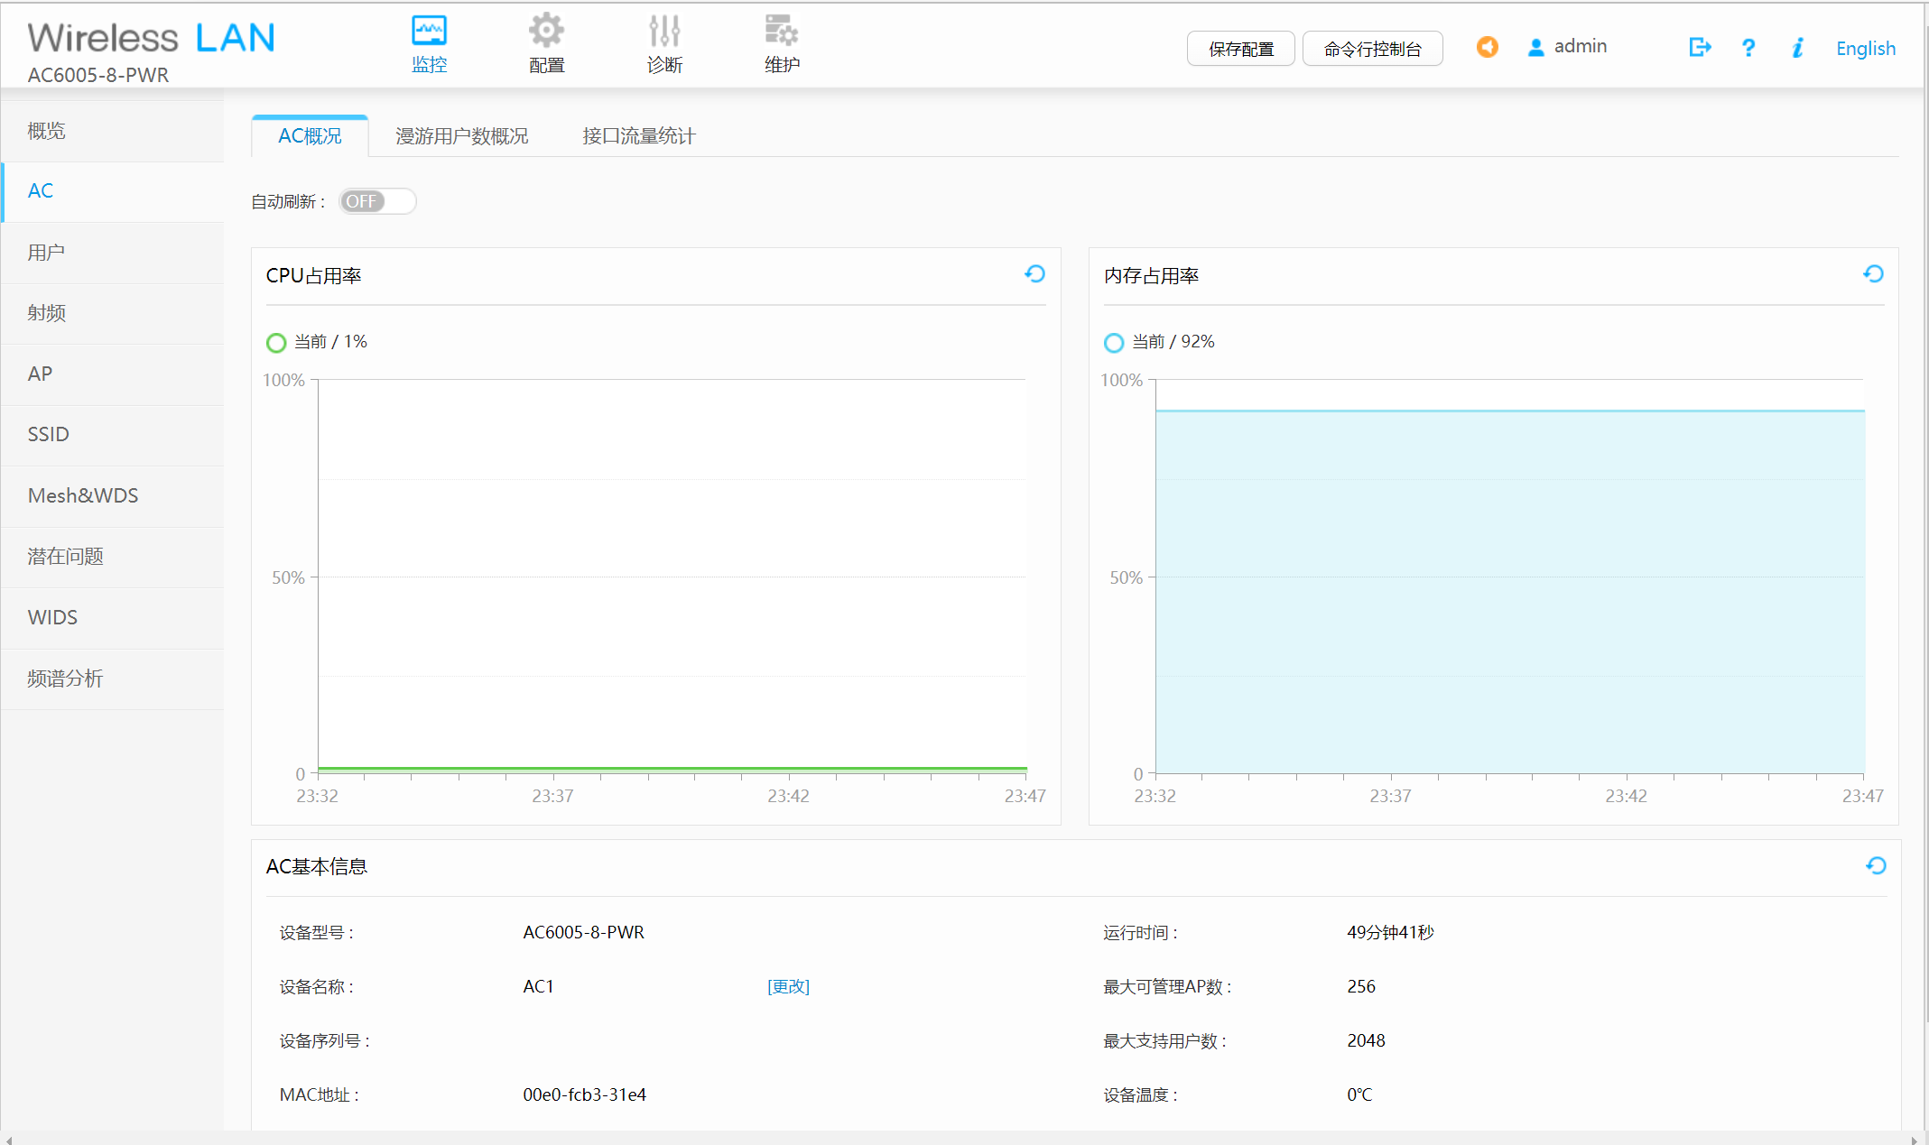Image resolution: width=1929 pixels, height=1145 pixels.
Task: Click max user count value 2048
Action: tap(1366, 1040)
